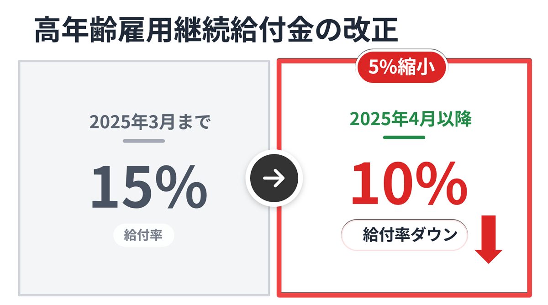The image size is (548, 305).
Task: Click the red border of right panel
Action: pyautogui.click(x=279, y=183)
